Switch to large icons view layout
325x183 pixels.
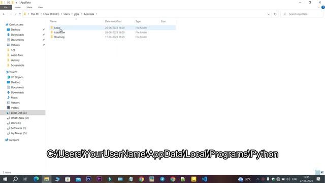tap(322, 172)
